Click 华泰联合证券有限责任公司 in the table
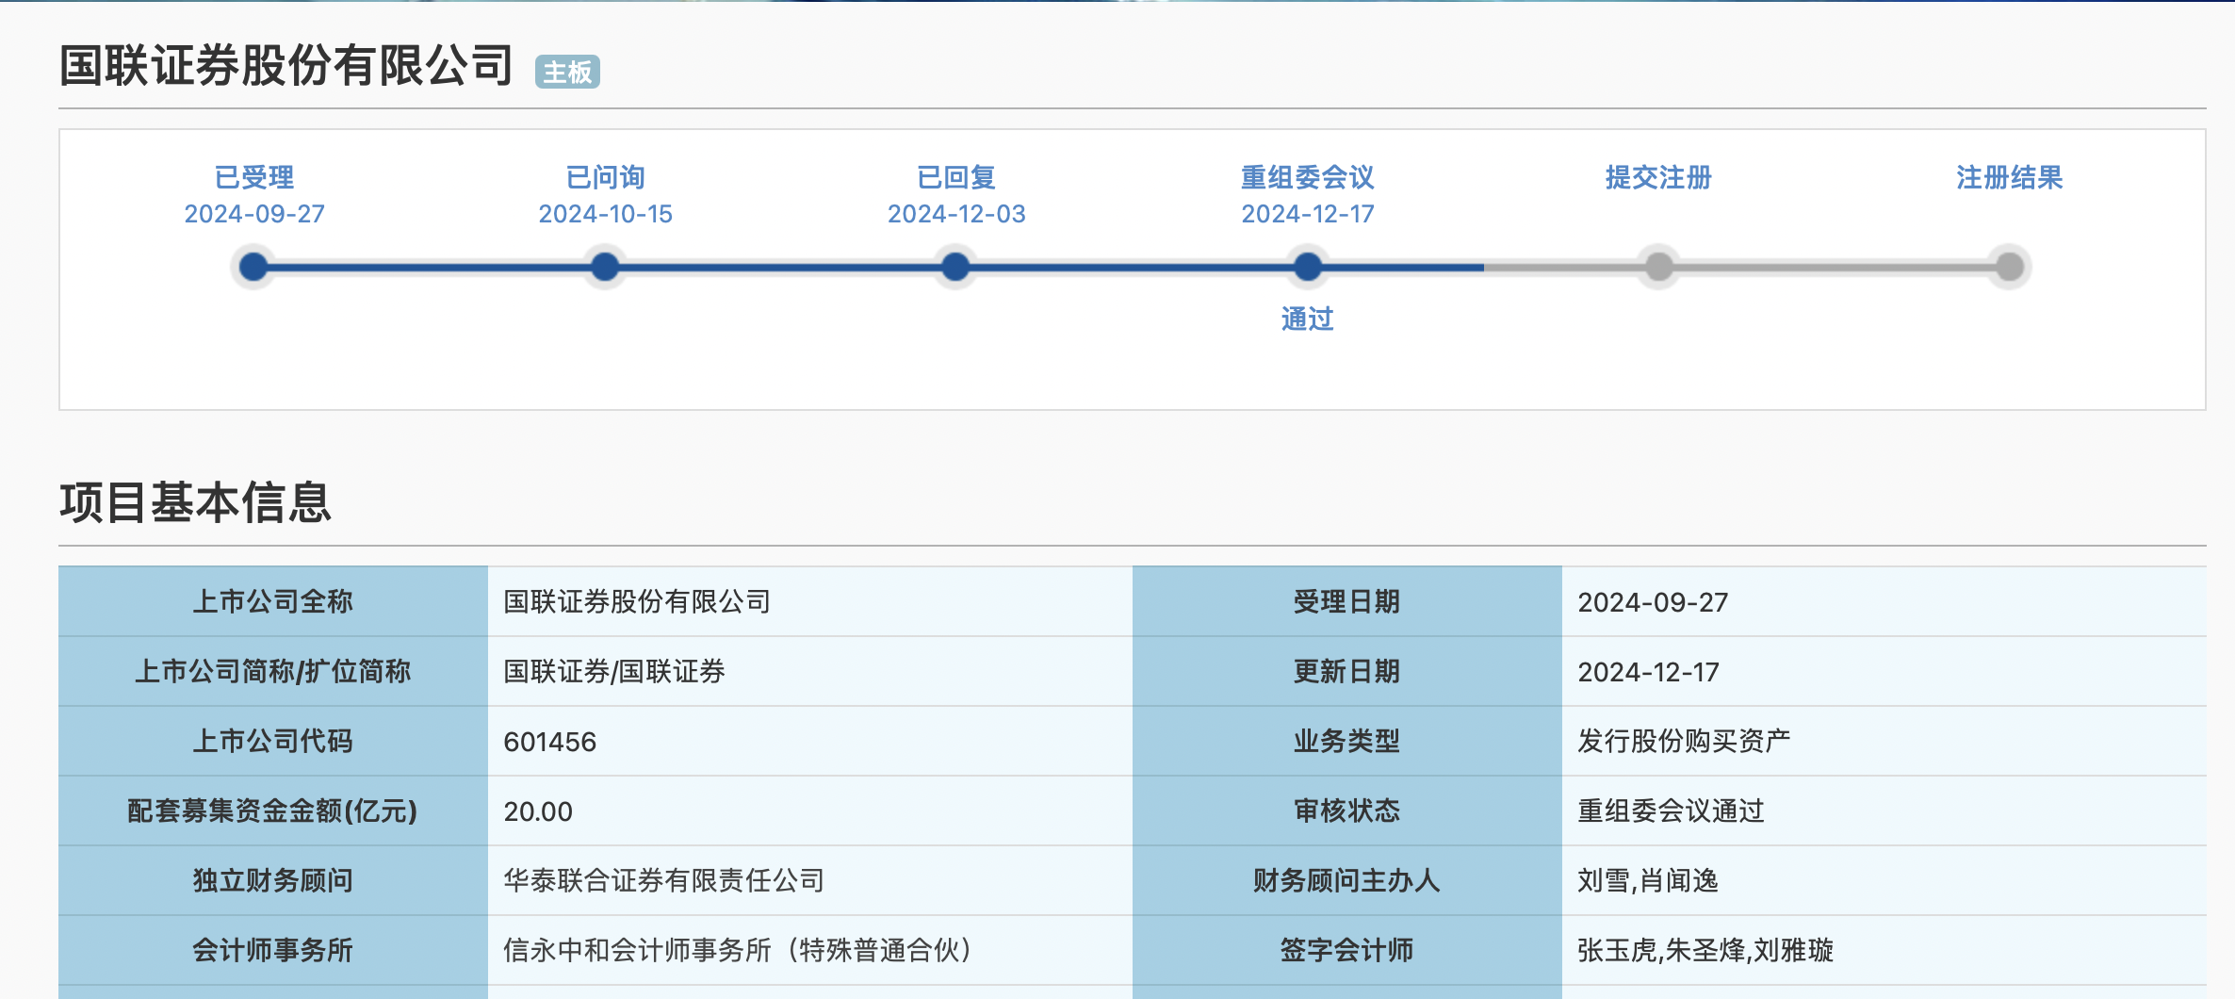The image size is (2235, 999). click(663, 880)
